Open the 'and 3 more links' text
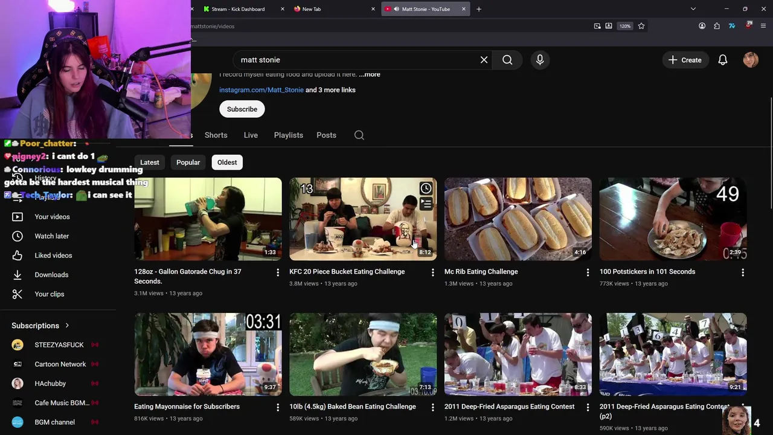 click(330, 90)
